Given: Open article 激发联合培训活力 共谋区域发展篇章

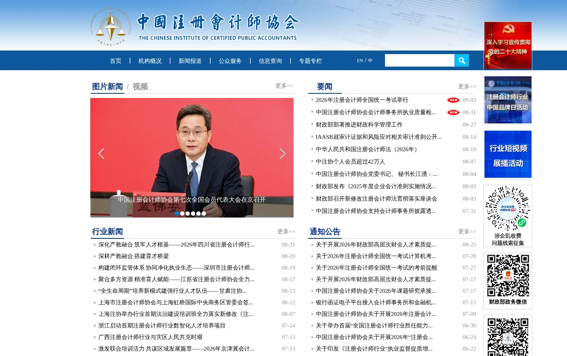Looking at the screenshot, I should 176,349.
